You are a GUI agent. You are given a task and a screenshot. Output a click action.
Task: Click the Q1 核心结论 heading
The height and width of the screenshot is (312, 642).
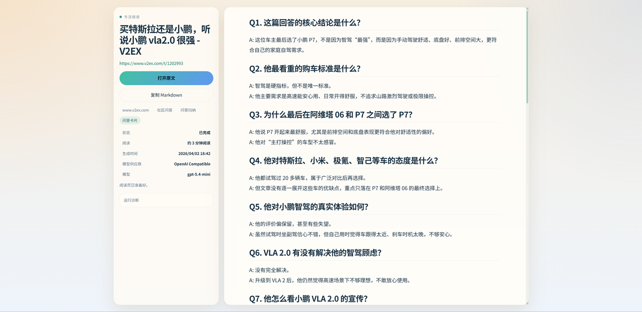tap(304, 23)
